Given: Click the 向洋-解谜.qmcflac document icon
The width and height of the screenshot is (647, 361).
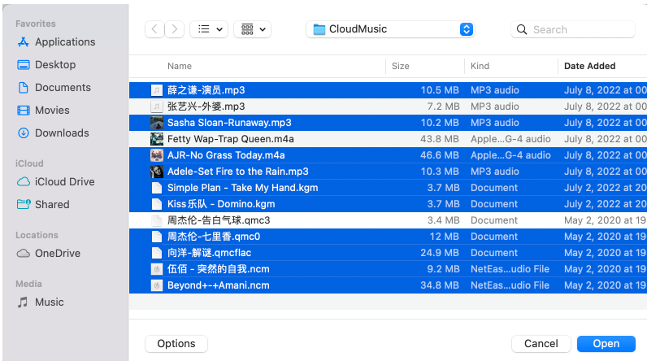Looking at the screenshot, I should coord(157,253).
